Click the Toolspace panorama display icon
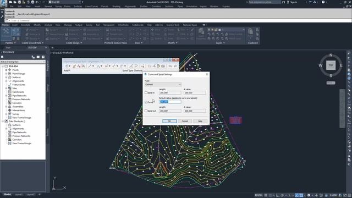The width and height of the screenshot is (352, 198). pyautogui.click(x=38, y=57)
